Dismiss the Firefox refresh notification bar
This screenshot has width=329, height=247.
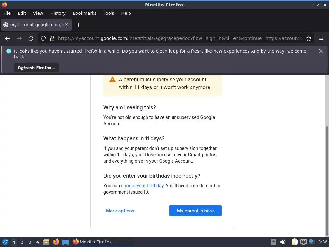pyautogui.click(x=321, y=51)
